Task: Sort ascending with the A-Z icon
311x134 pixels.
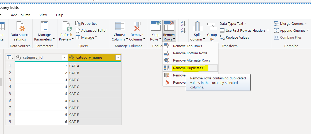Action: [x=183, y=23]
